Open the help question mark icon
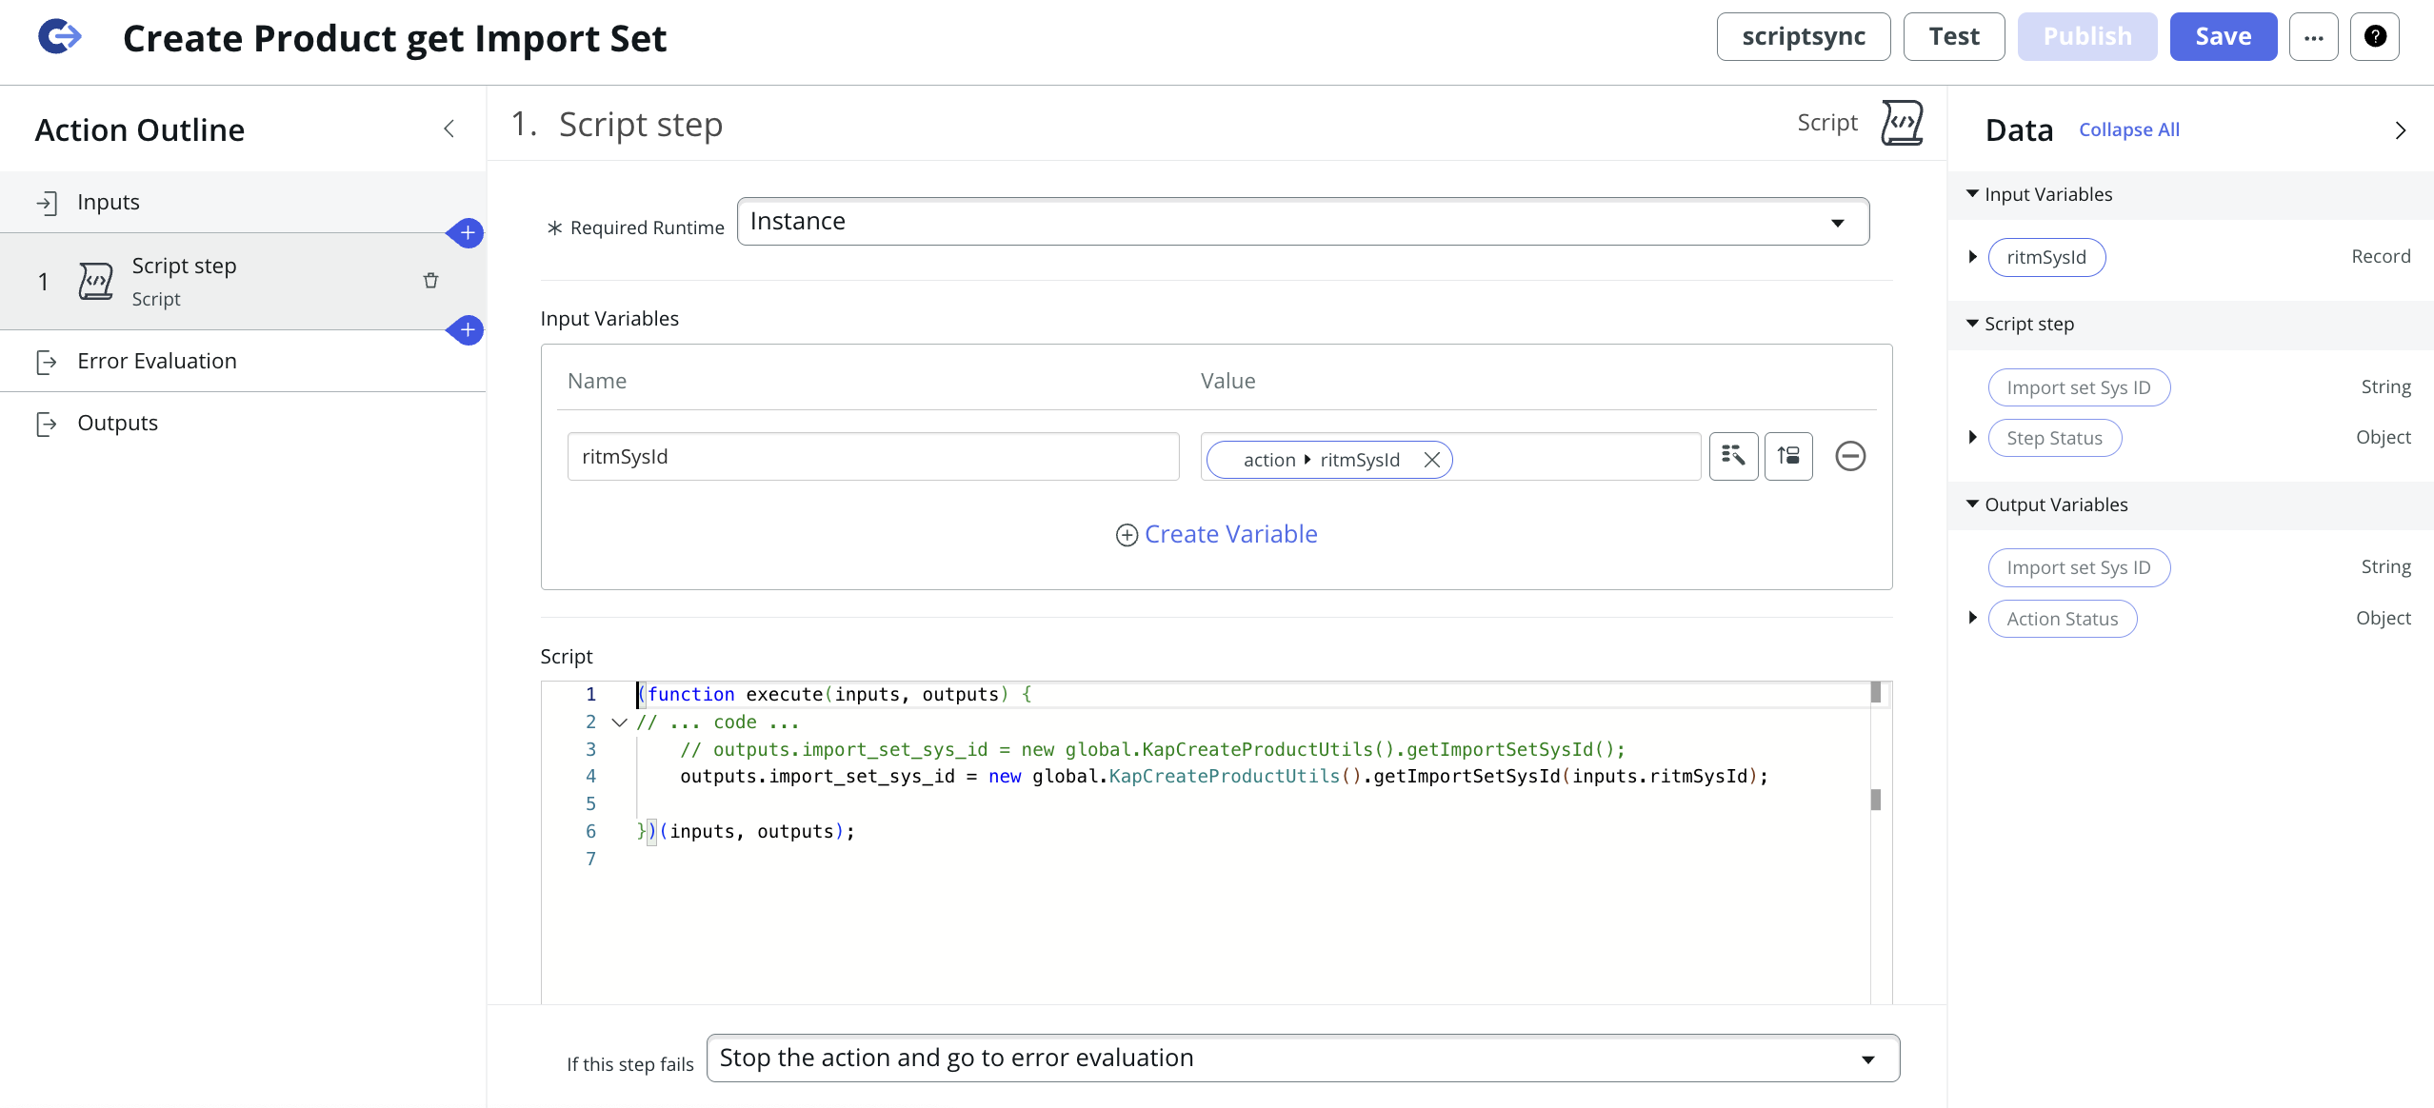Screen dimensions: 2434x1108 [x=2375, y=37]
